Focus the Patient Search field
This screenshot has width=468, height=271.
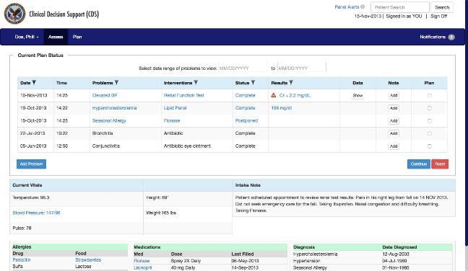400,7
